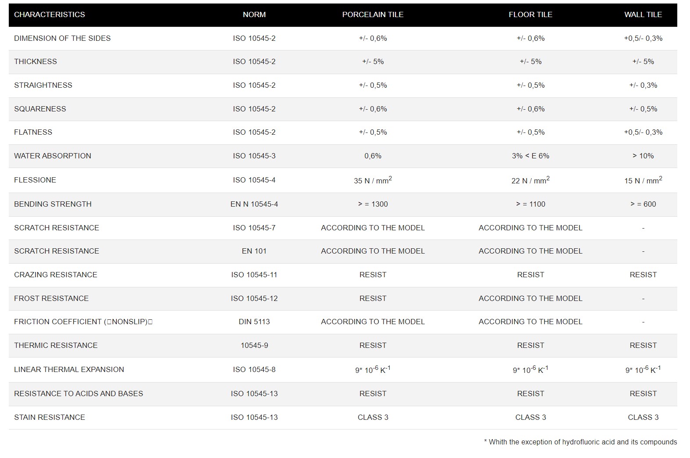Select the PORCELAIN TILE column header
Viewport: 690px width, 458px height.
pos(373,14)
